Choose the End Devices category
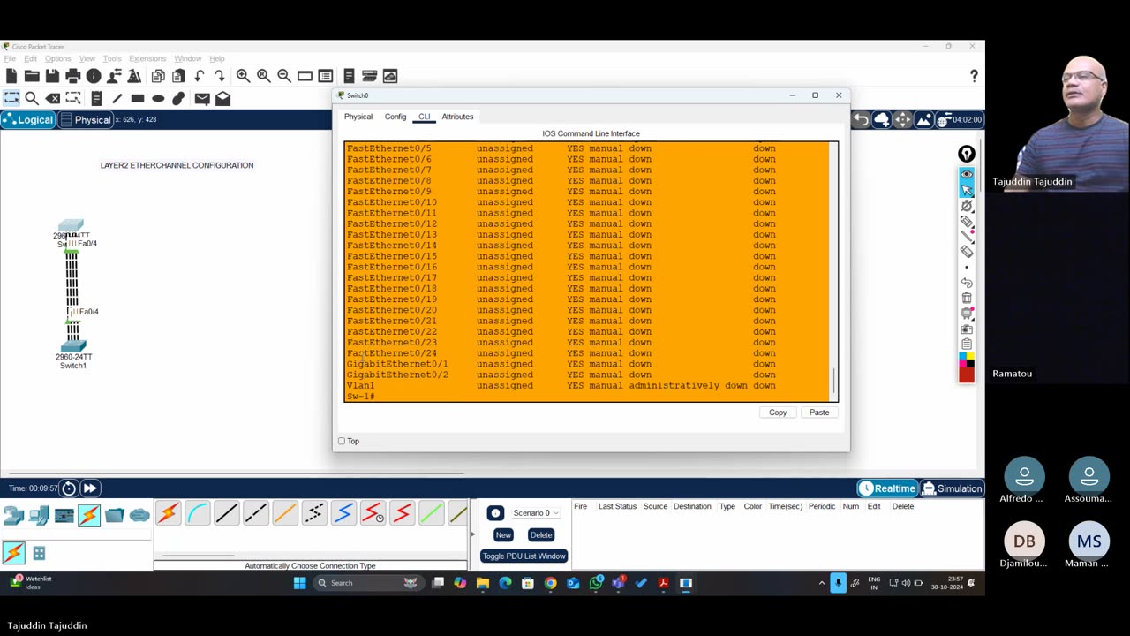The width and height of the screenshot is (1130, 636). 39,515
